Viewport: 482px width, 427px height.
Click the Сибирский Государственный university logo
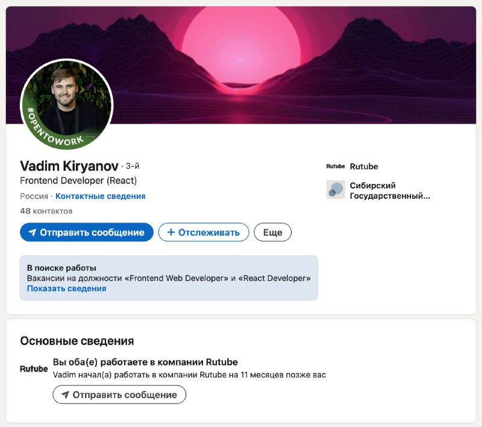(x=336, y=190)
